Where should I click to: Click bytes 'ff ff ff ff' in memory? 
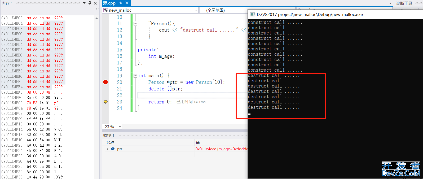pos(38,119)
